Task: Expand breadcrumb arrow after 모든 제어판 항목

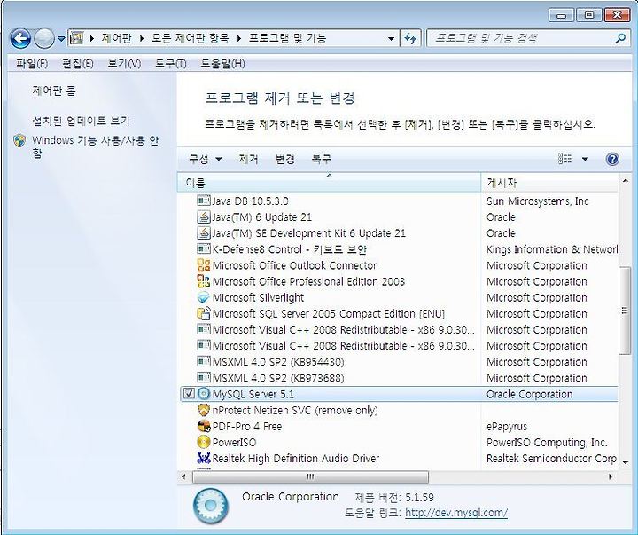Action: (x=239, y=39)
